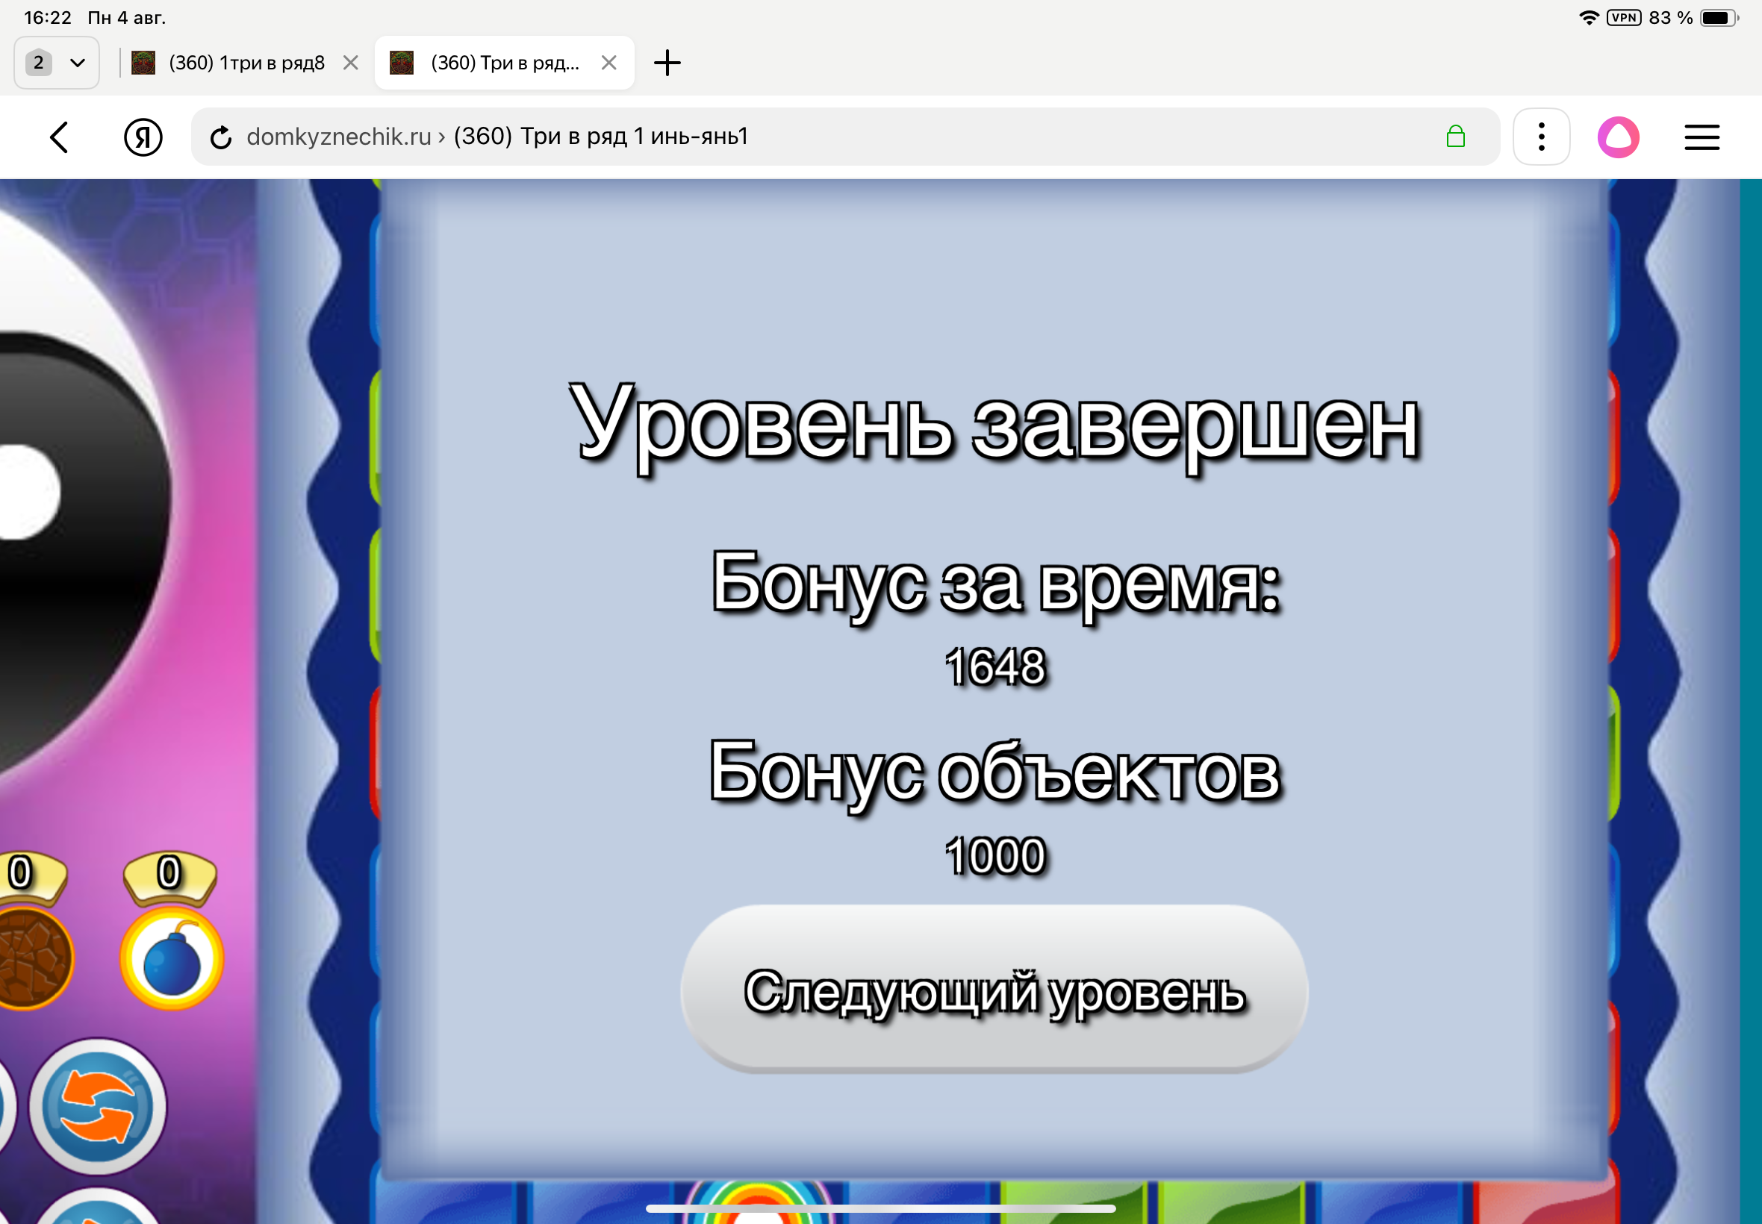
Task: Tap the Wi-Fi status icon
Action: 1589,18
